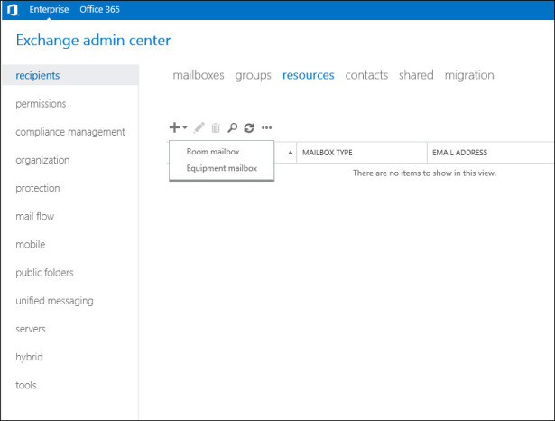Choose Room mailbox from the menu
Viewport: 555px width, 421px height.
coord(213,152)
